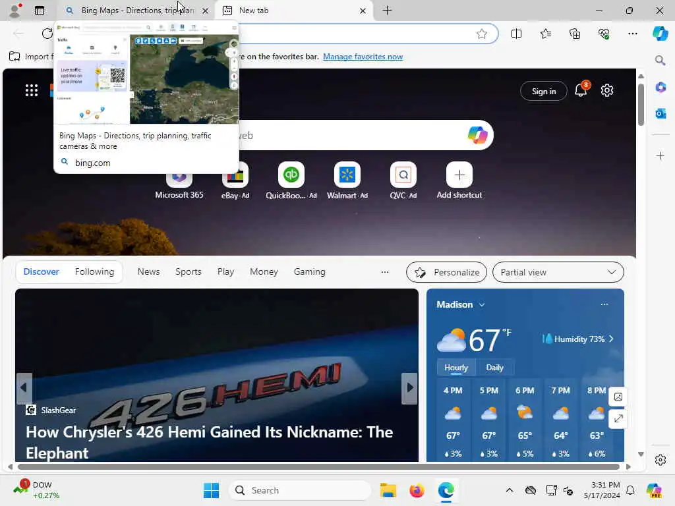Open the Windows Start menu

click(x=211, y=490)
